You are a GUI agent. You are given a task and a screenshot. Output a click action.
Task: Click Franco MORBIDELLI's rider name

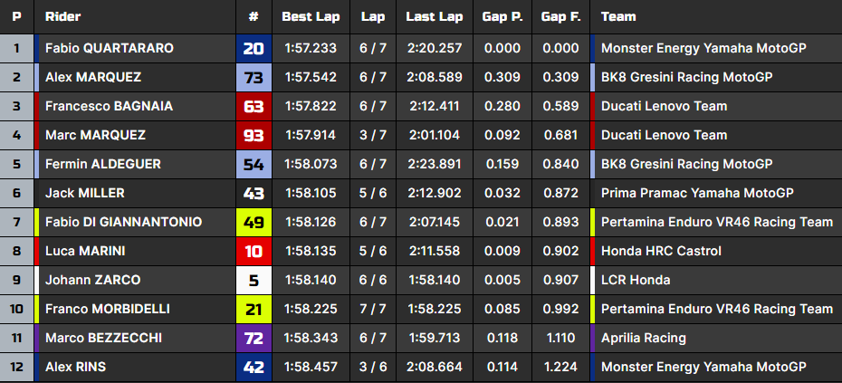coord(108,310)
